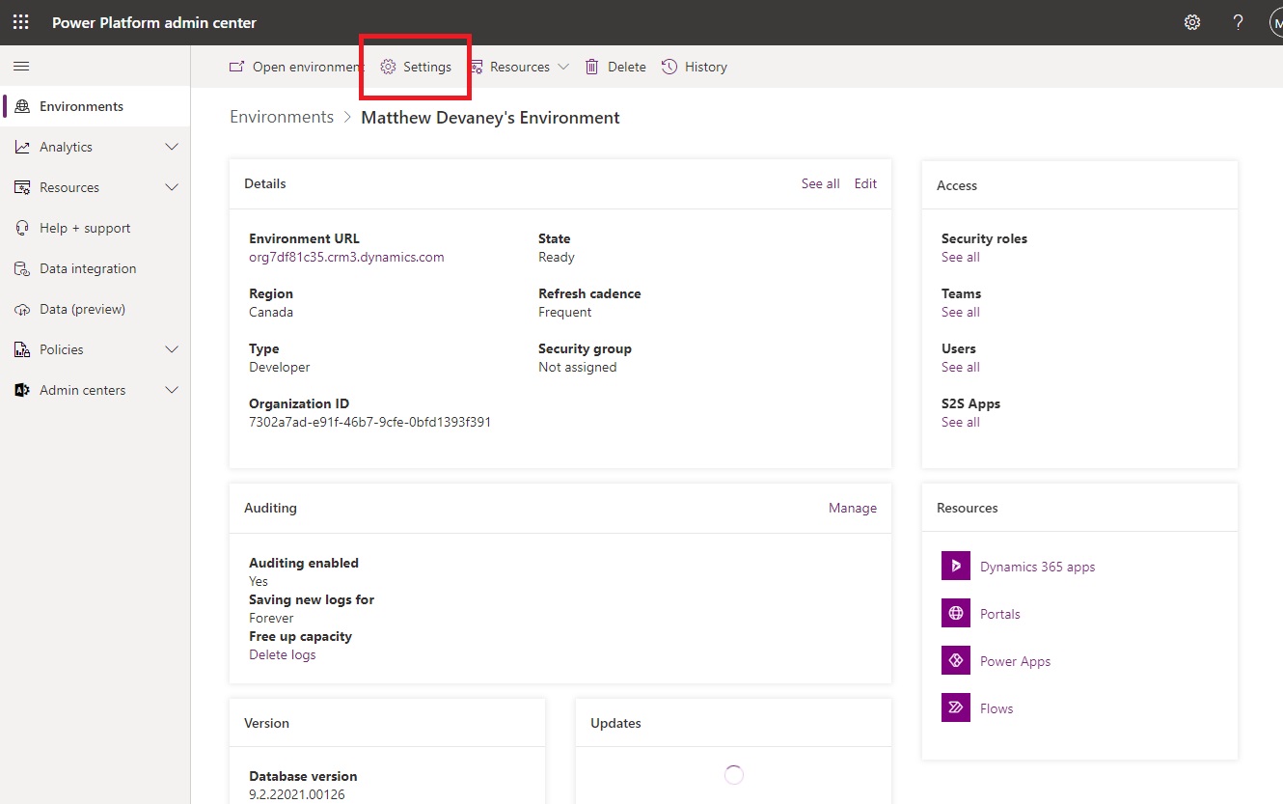This screenshot has width=1283, height=804.
Task: Click Edit in the Details panel
Action: click(x=864, y=183)
